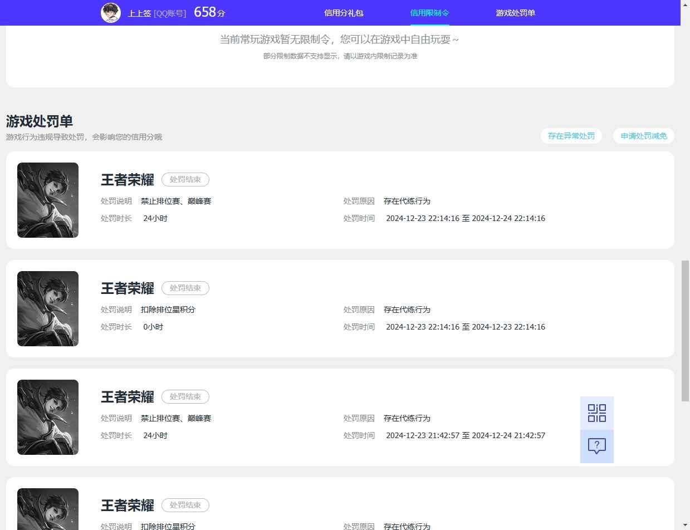690x530 pixels.
Task: Click the 王者荣耀 title on the 0小时 card
Action: (x=128, y=288)
